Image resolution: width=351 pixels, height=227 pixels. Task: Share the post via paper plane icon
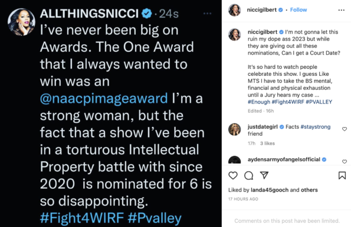click(264, 175)
